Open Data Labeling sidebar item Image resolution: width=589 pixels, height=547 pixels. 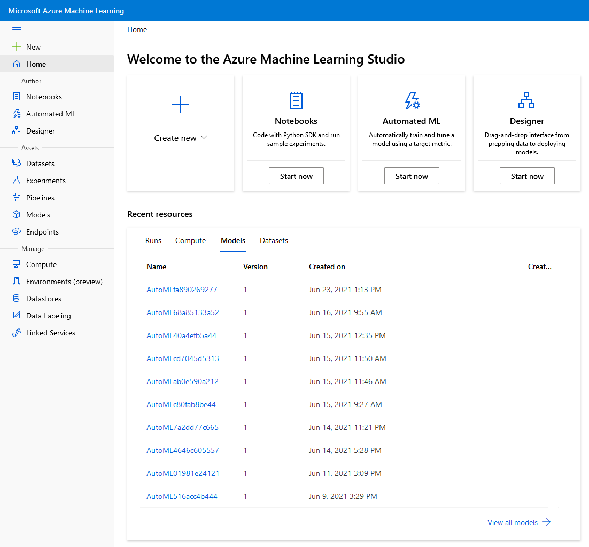[x=48, y=316]
